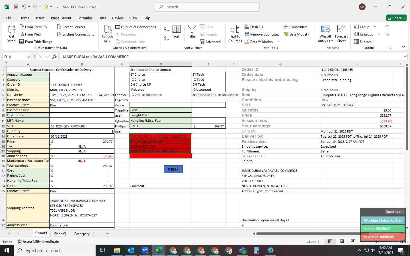This screenshot has height=256, width=410.
Task: Open Name Box dropdown
Action: point(28,57)
